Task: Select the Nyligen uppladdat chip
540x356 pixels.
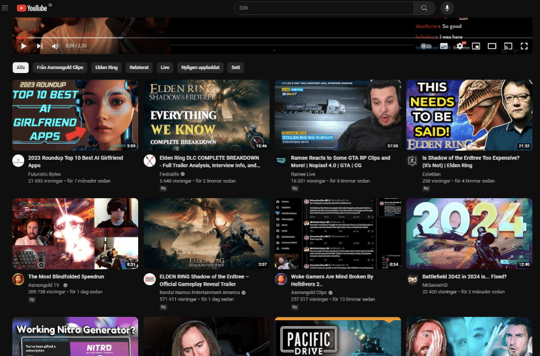Action: [201, 68]
